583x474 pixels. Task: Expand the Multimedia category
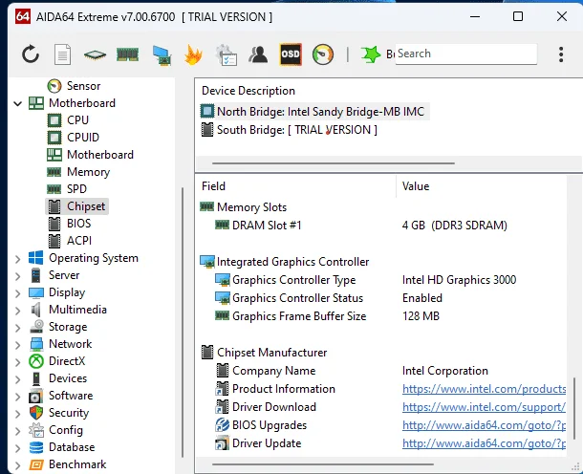point(17,310)
